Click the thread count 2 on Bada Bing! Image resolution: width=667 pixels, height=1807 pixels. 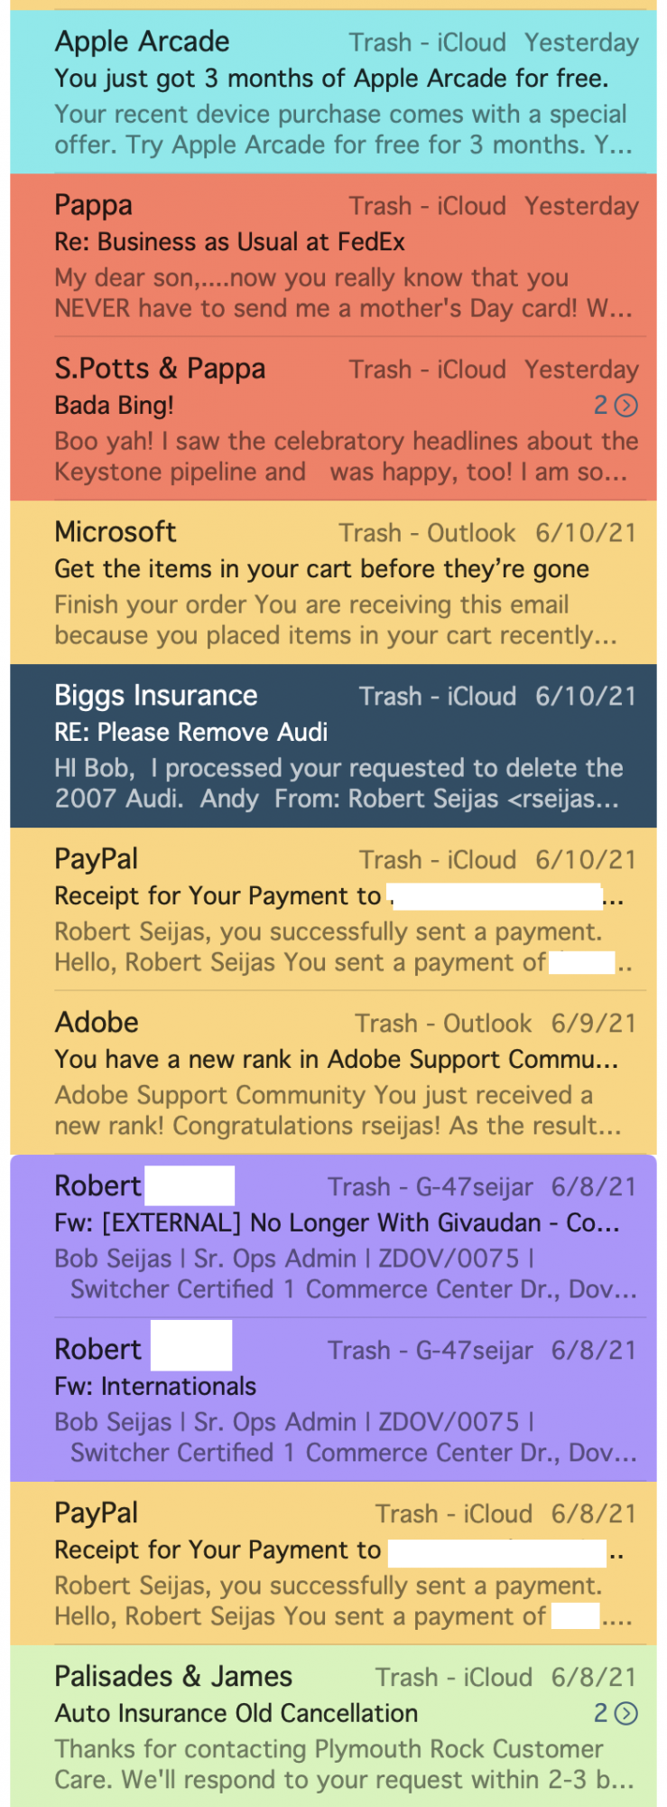pos(601,406)
